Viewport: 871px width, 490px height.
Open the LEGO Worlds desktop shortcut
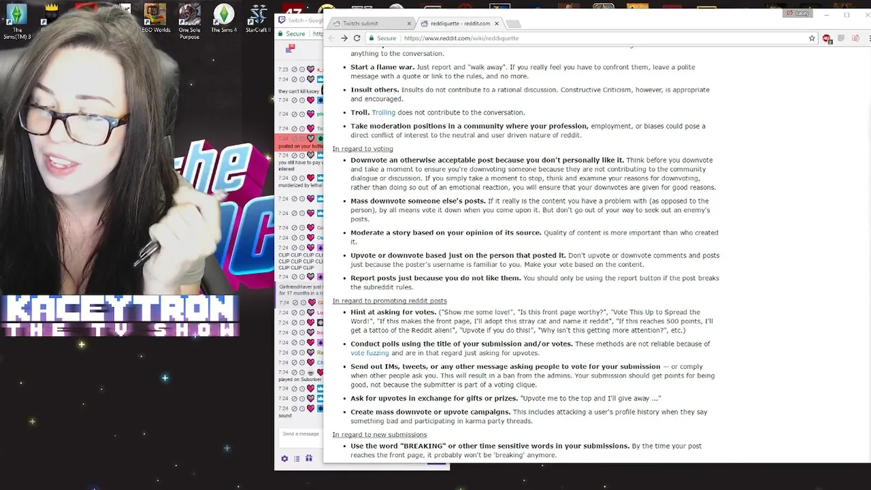(x=156, y=19)
